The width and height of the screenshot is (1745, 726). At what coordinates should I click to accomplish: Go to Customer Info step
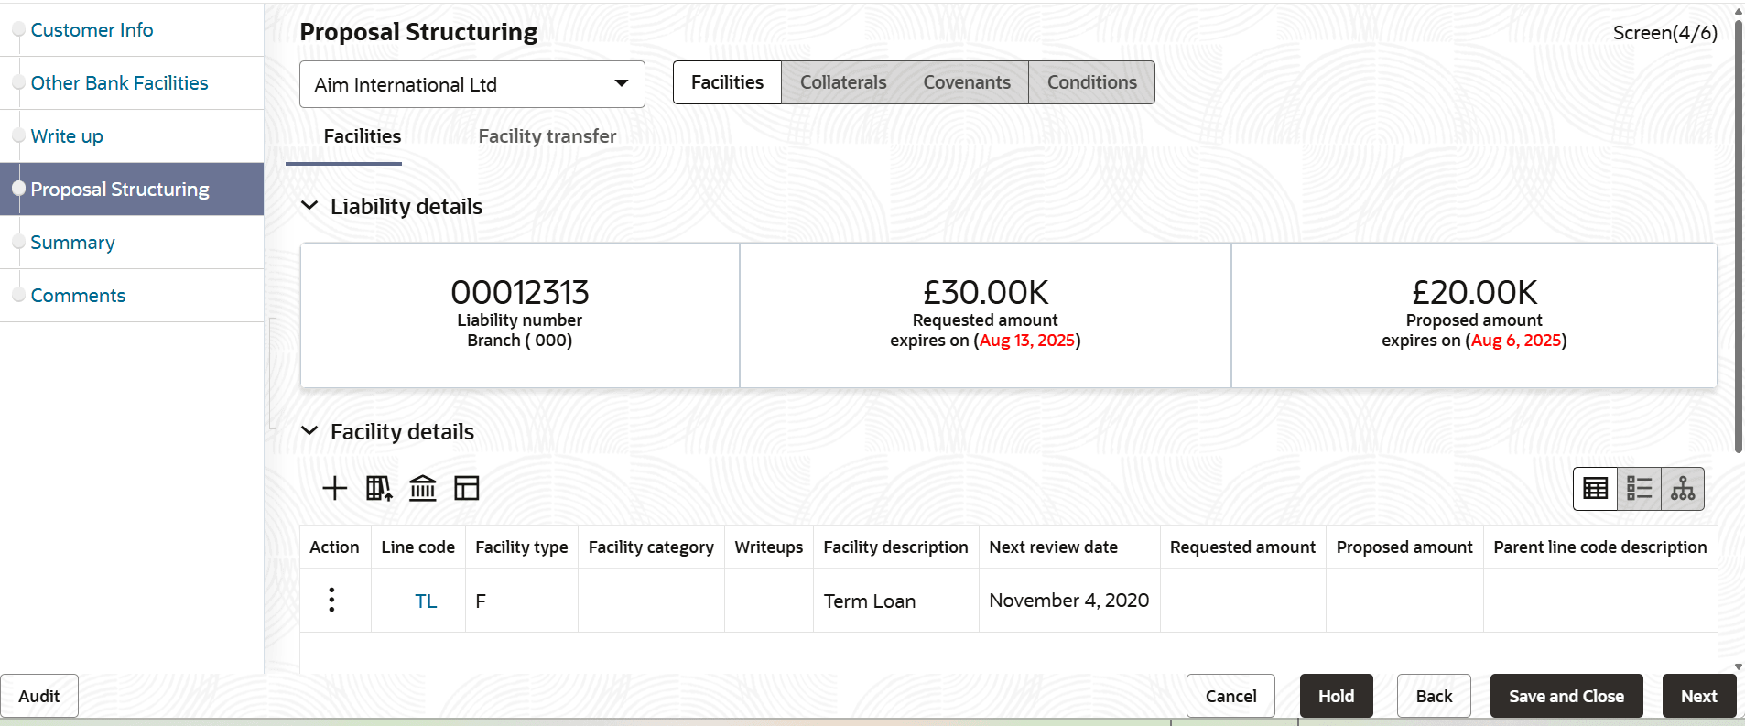[92, 30]
